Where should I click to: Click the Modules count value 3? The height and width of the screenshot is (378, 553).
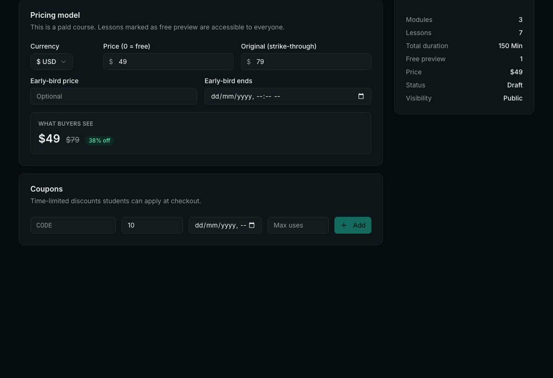[x=521, y=20]
